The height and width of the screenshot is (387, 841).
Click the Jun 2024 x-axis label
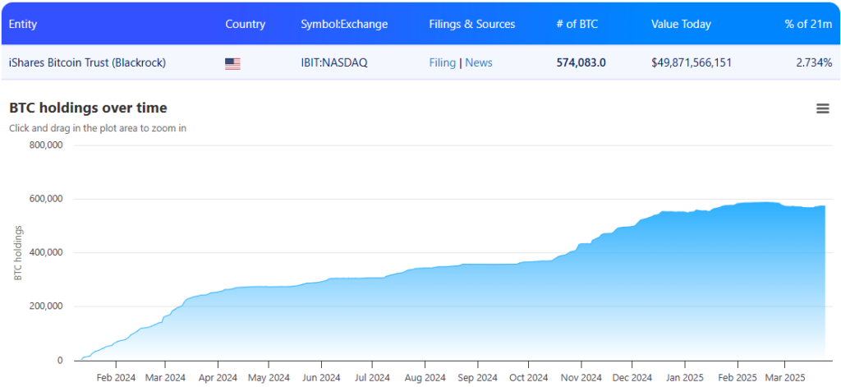click(x=320, y=377)
